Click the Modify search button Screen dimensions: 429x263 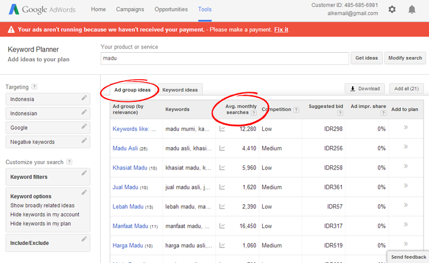point(405,58)
